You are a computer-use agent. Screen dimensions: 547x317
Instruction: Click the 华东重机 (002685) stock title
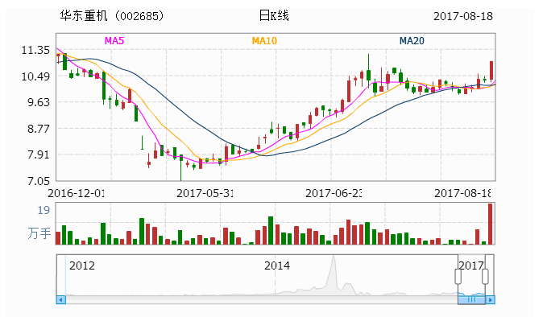[x=112, y=16]
